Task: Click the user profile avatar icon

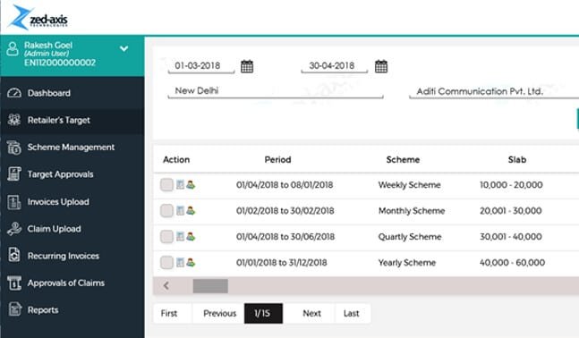Action: (x=13, y=49)
